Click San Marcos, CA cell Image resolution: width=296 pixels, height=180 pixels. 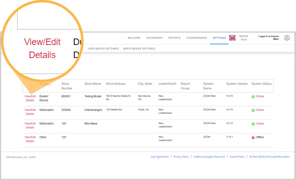pos(144,97)
